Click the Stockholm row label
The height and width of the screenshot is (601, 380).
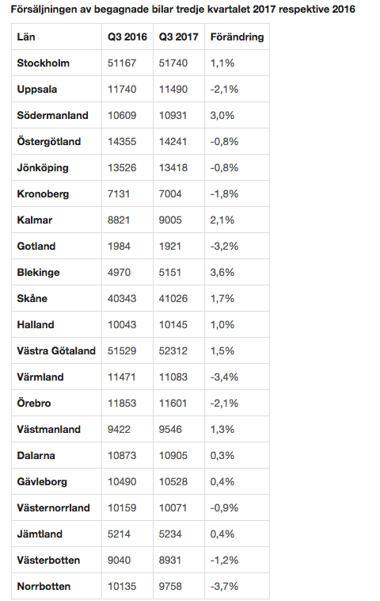(x=44, y=63)
